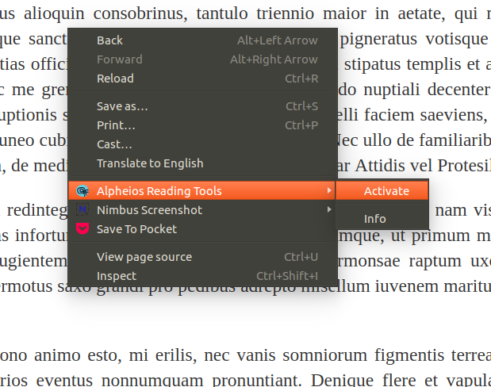Choose Back in the context menu
Viewport: 491px width, 387px height.
[203, 40]
